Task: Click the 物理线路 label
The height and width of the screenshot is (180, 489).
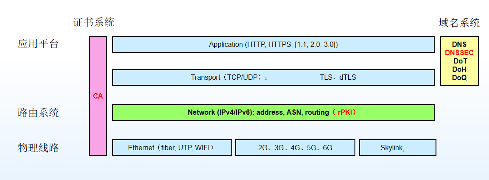Action: 38,148
